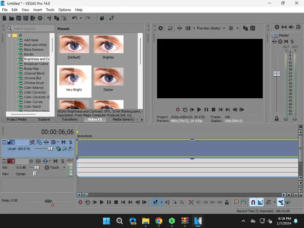Screen dimensions: 304x228
Task: Open Master bus audio properties gear
Action: click(277, 27)
